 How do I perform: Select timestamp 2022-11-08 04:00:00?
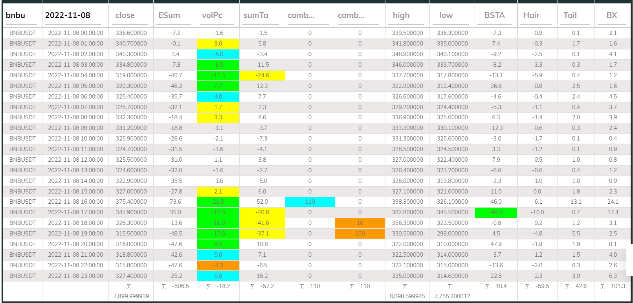(75, 75)
